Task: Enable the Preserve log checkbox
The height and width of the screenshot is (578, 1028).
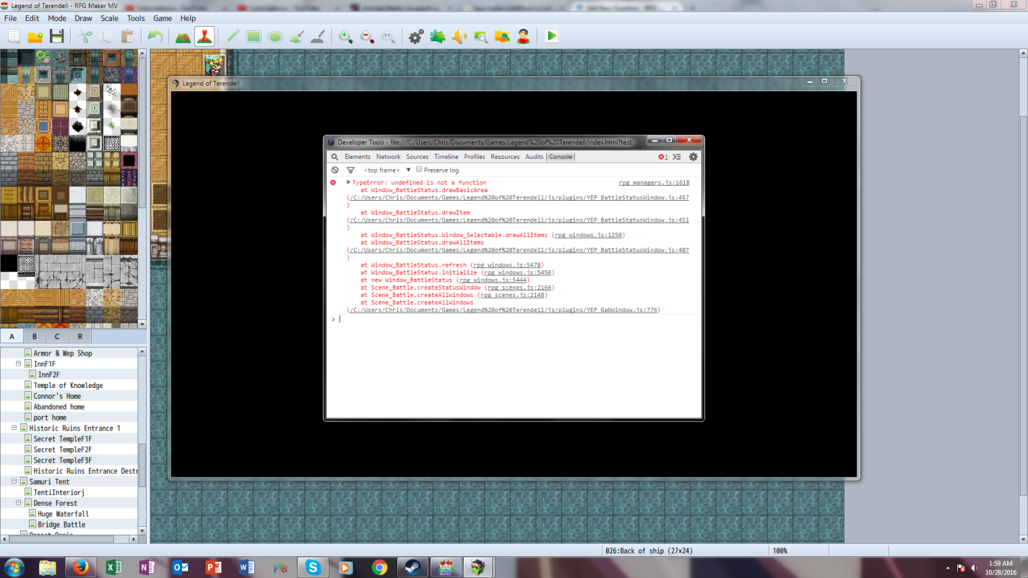Action: coord(419,170)
